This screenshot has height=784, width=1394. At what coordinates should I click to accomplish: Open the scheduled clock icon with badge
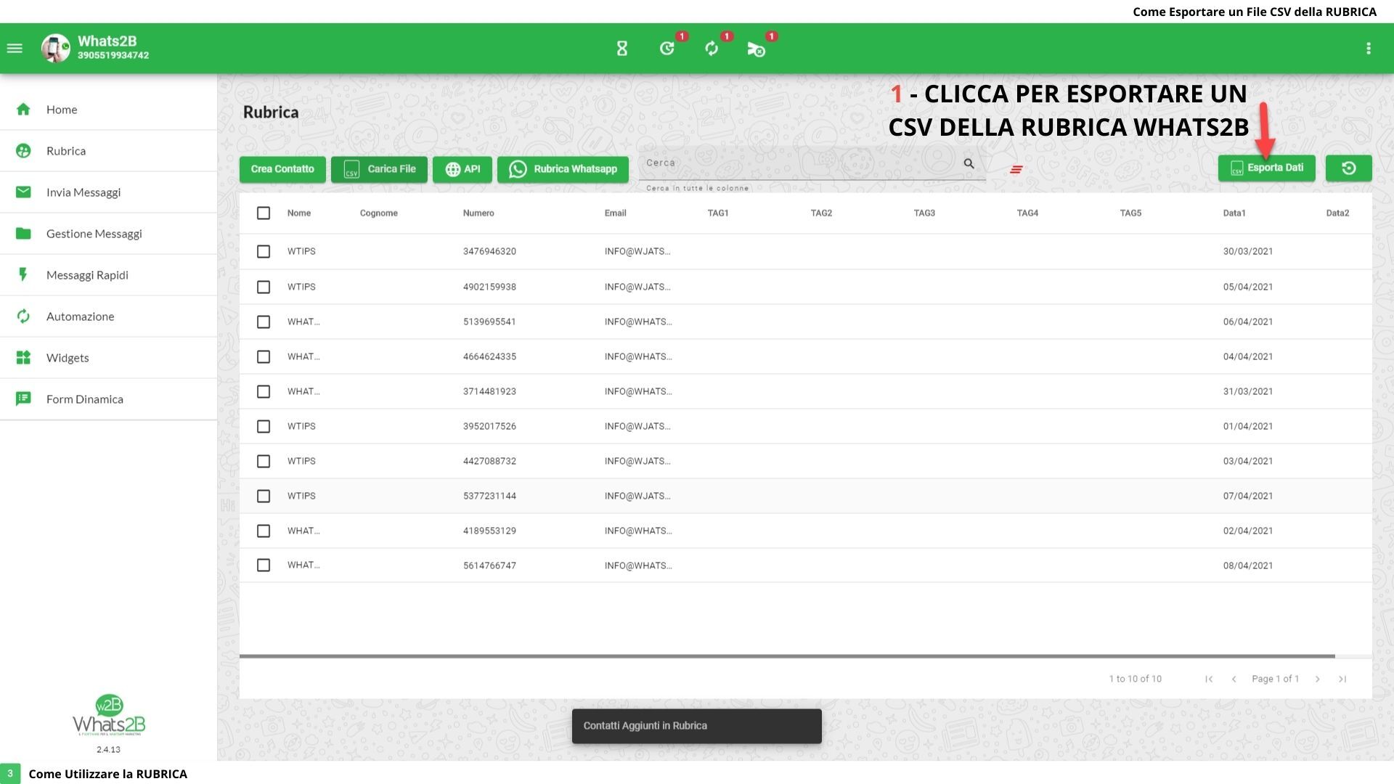667,49
